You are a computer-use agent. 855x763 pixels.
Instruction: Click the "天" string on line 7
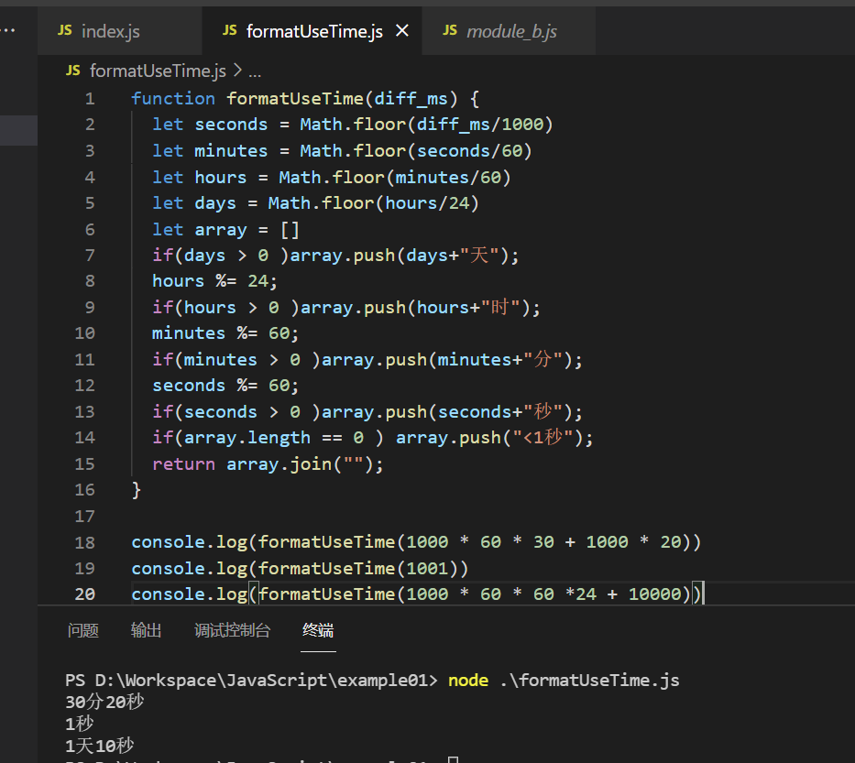(480, 255)
